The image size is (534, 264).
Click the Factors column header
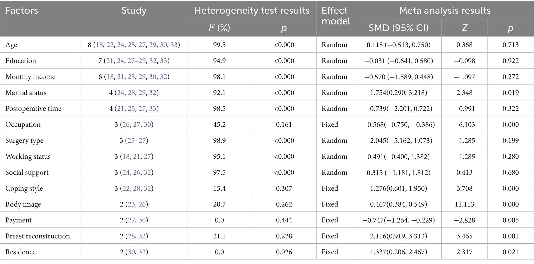[22, 11]
